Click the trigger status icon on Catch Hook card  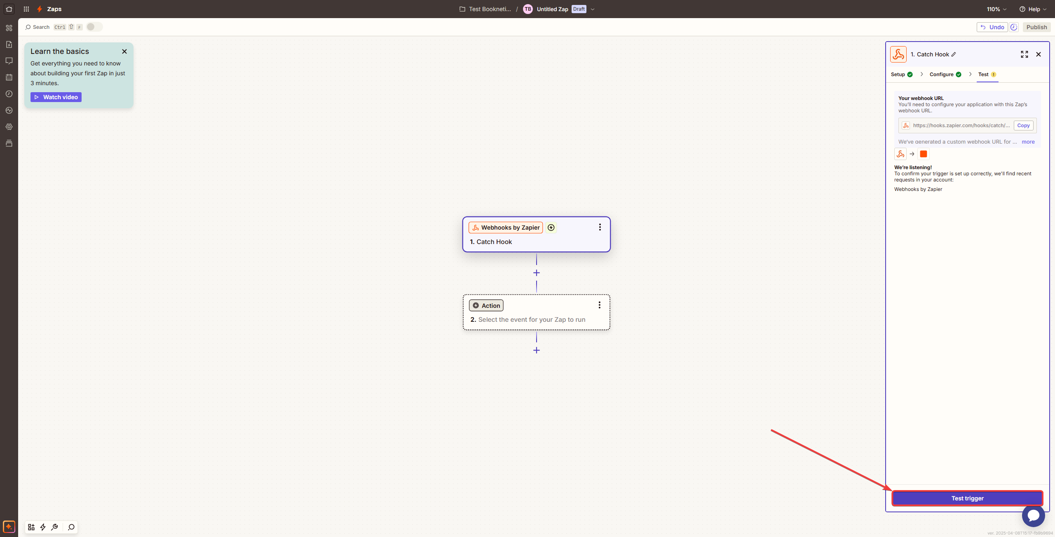(x=551, y=228)
